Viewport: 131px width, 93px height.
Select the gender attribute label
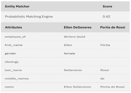tap(11, 54)
